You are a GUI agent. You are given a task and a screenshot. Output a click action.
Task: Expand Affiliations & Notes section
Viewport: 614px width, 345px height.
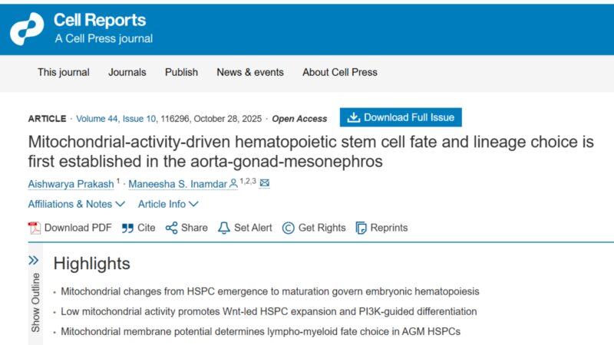coord(76,204)
